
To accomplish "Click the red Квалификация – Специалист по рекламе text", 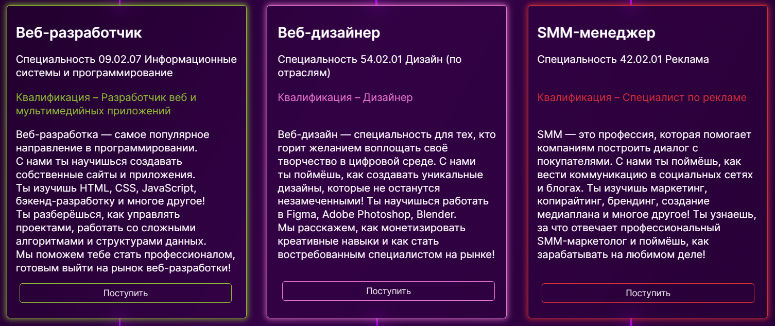I will coord(642,97).
